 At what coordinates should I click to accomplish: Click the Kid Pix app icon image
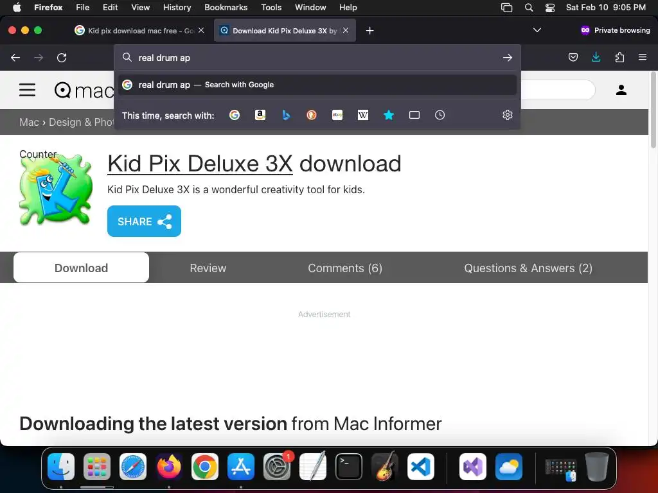pyautogui.click(x=56, y=189)
